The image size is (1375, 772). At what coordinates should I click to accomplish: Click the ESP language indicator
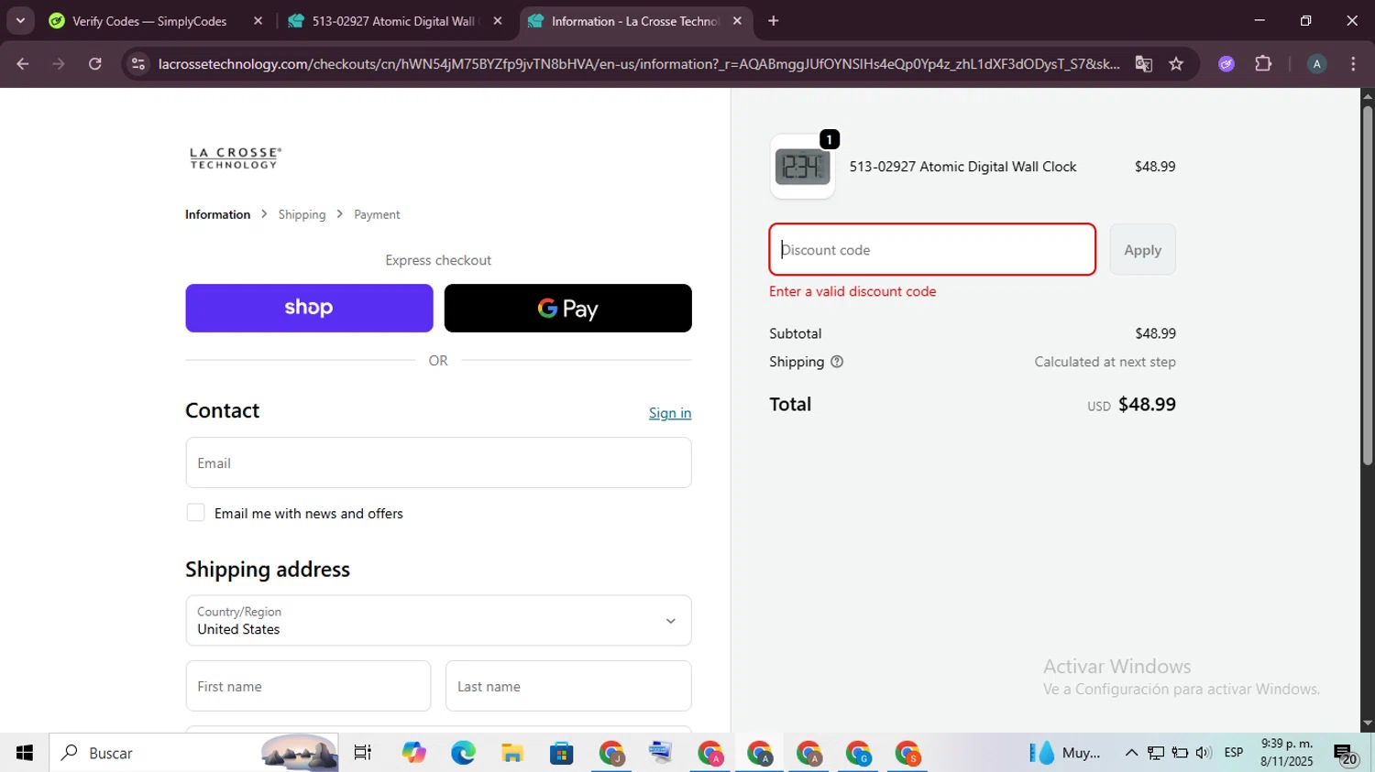(1234, 753)
